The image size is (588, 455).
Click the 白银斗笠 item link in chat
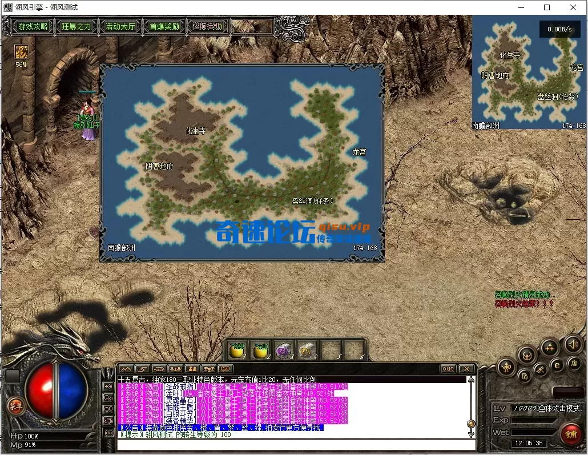click(181, 414)
